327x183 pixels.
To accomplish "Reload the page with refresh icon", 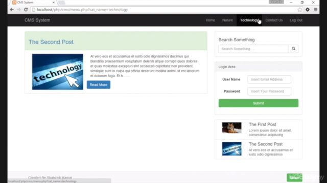I will [26, 10].
